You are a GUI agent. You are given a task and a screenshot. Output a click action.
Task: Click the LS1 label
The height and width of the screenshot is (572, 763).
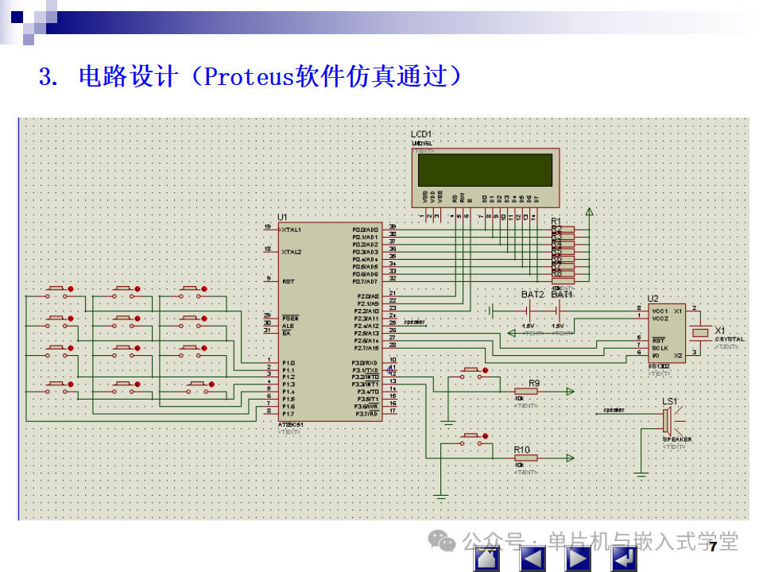669,401
